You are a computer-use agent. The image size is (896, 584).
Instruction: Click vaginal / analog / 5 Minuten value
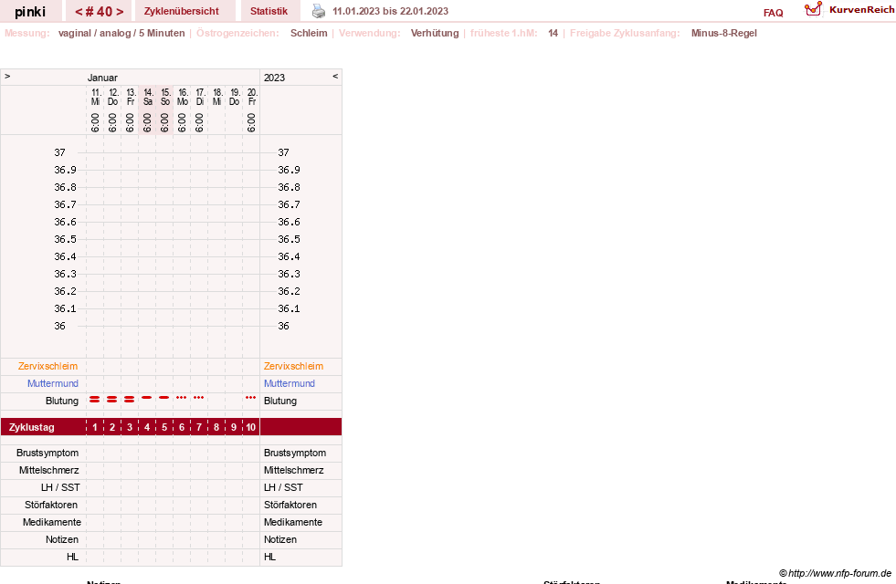point(121,33)
